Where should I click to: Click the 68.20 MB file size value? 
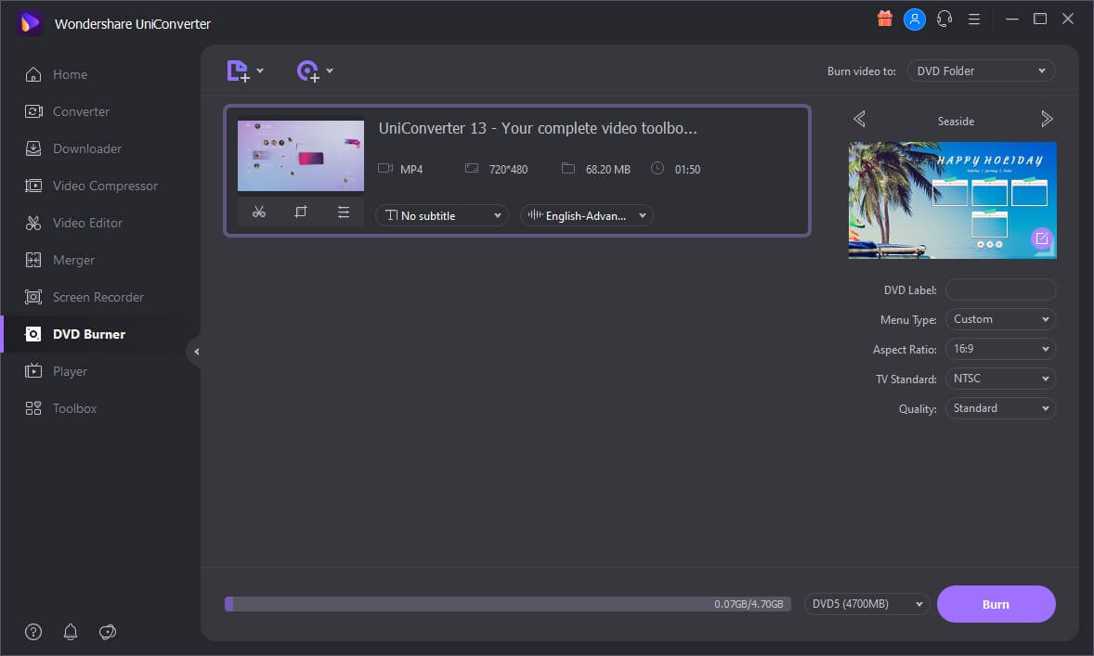(607, 170)
